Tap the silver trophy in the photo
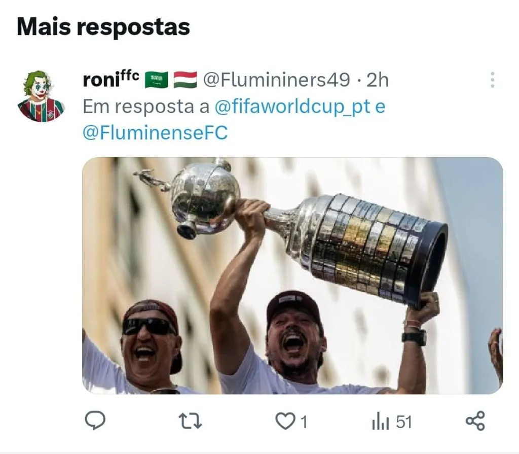Image resolution: width=519 pixels, height=454 pixels. click(x=291, y=229)
